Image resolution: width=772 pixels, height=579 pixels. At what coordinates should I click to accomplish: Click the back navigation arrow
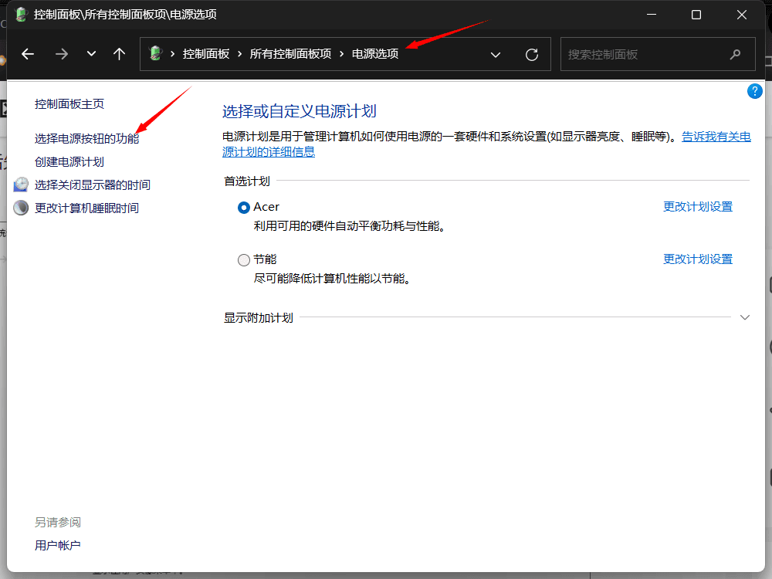(x=28, y=54)
